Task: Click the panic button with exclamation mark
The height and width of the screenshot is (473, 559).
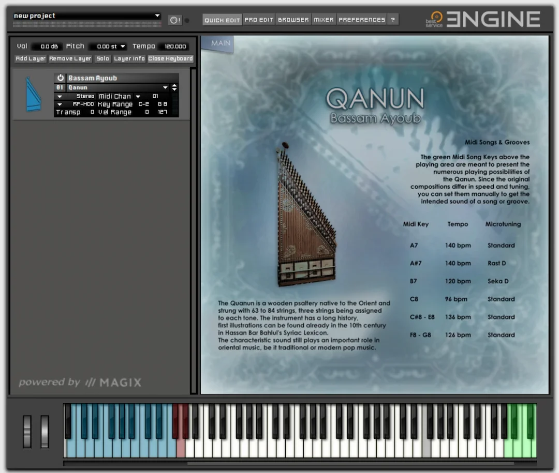Action: pos(175,20)
